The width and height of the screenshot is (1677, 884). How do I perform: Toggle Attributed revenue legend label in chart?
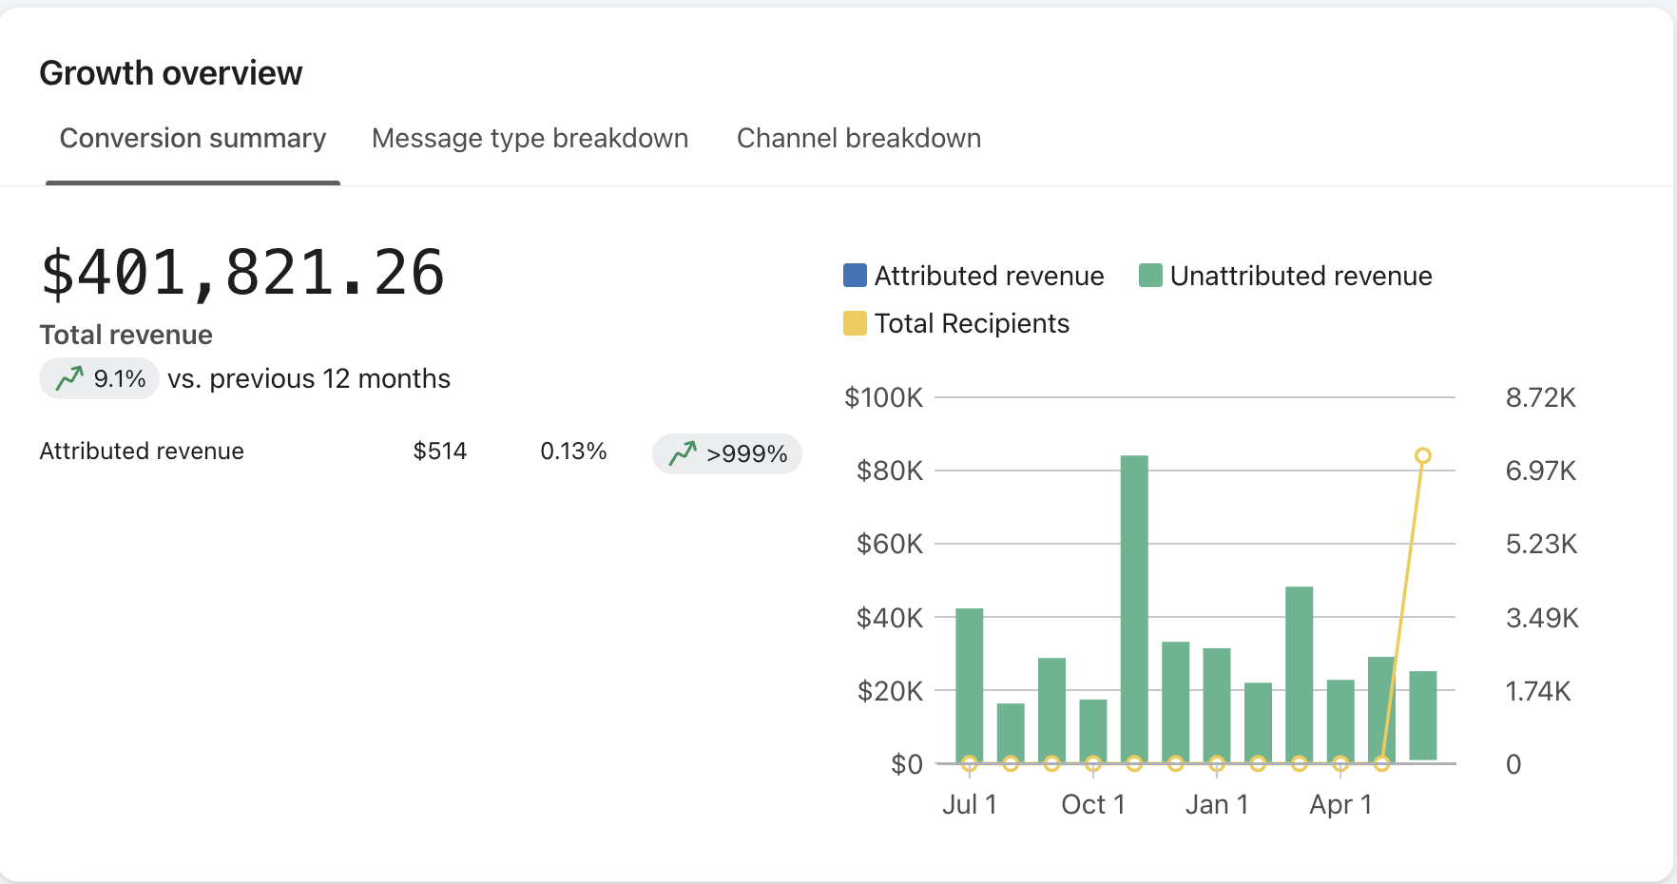tap(989, 276)
